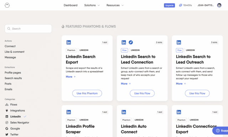Click the PhantomBuster ghost logo
The image size is (228, 137).
click(7, 5)
